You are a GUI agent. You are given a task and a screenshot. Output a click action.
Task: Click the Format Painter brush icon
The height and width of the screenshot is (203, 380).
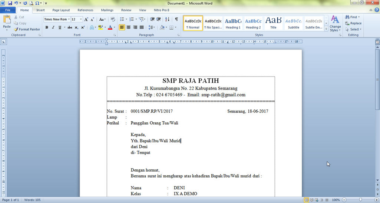point(16,29)
